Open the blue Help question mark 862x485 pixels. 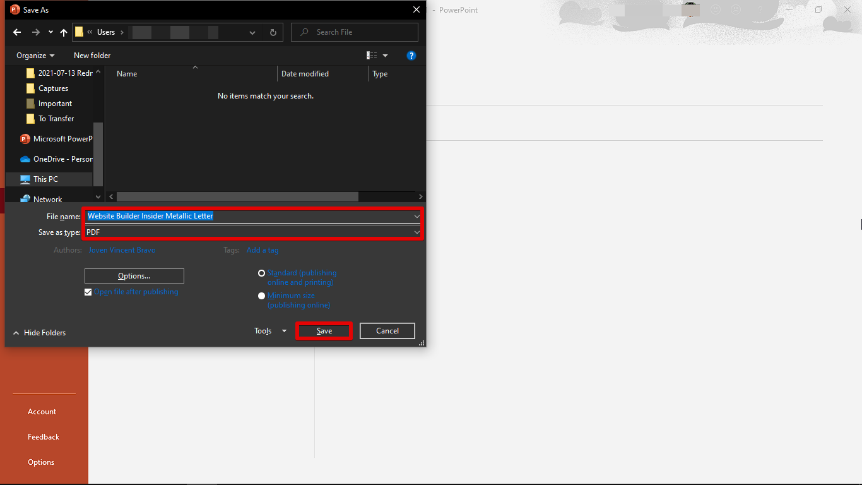pyautogui.click(x=411, y=56)
